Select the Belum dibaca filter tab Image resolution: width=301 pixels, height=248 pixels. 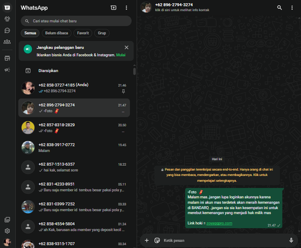click(57, 33)
